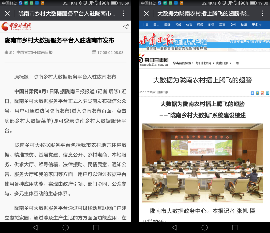The height and width of the screenshot is (233, 270).
Task: Tap the light-blue share icon at the row's end
Action: point(267,93)
